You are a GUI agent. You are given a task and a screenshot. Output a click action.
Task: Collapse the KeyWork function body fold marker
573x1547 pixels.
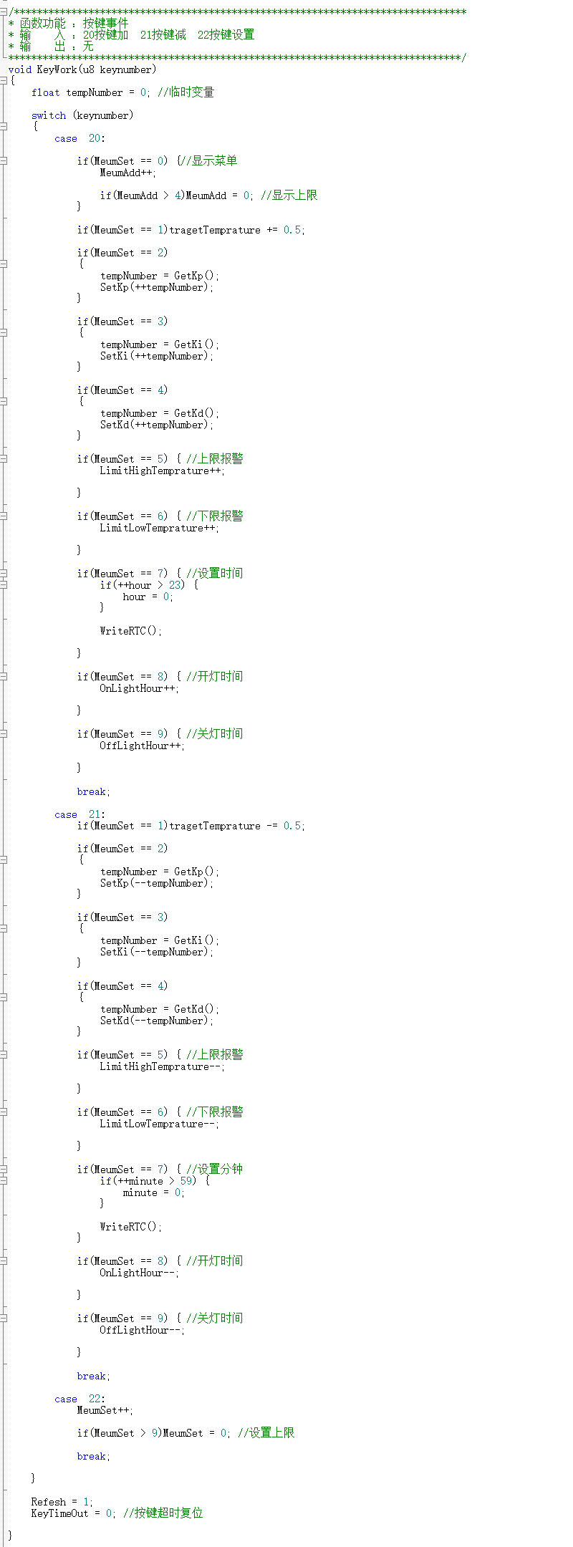click(x=4, y=81)
